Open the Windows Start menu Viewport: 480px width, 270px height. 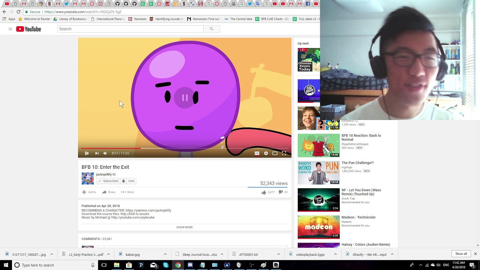[6, 265]
